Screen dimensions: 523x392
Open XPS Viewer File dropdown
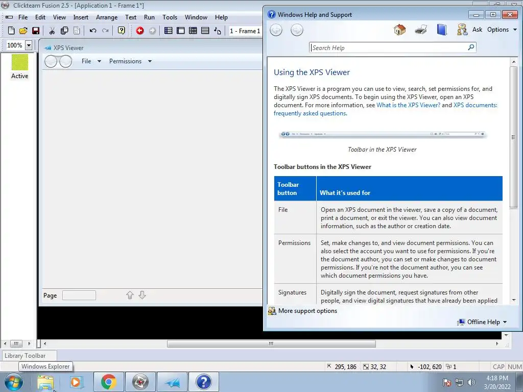pyautogui.click(x=91, y=61)
